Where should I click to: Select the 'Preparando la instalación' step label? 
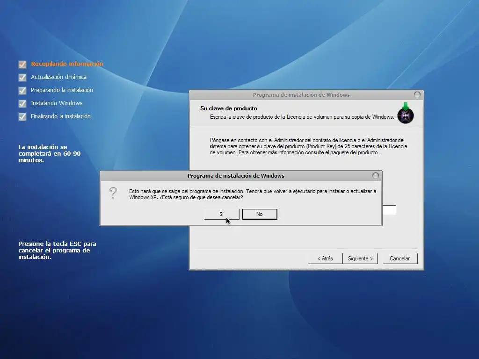tap(62, 90)
